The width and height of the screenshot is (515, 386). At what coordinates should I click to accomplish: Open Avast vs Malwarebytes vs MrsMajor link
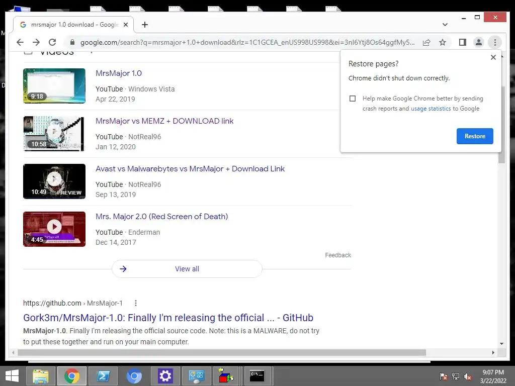click(x=190, y=169)
